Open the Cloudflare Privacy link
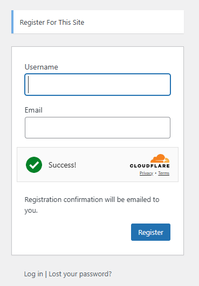The width and height of the screenshot is (199, 286). click(146, 173)
